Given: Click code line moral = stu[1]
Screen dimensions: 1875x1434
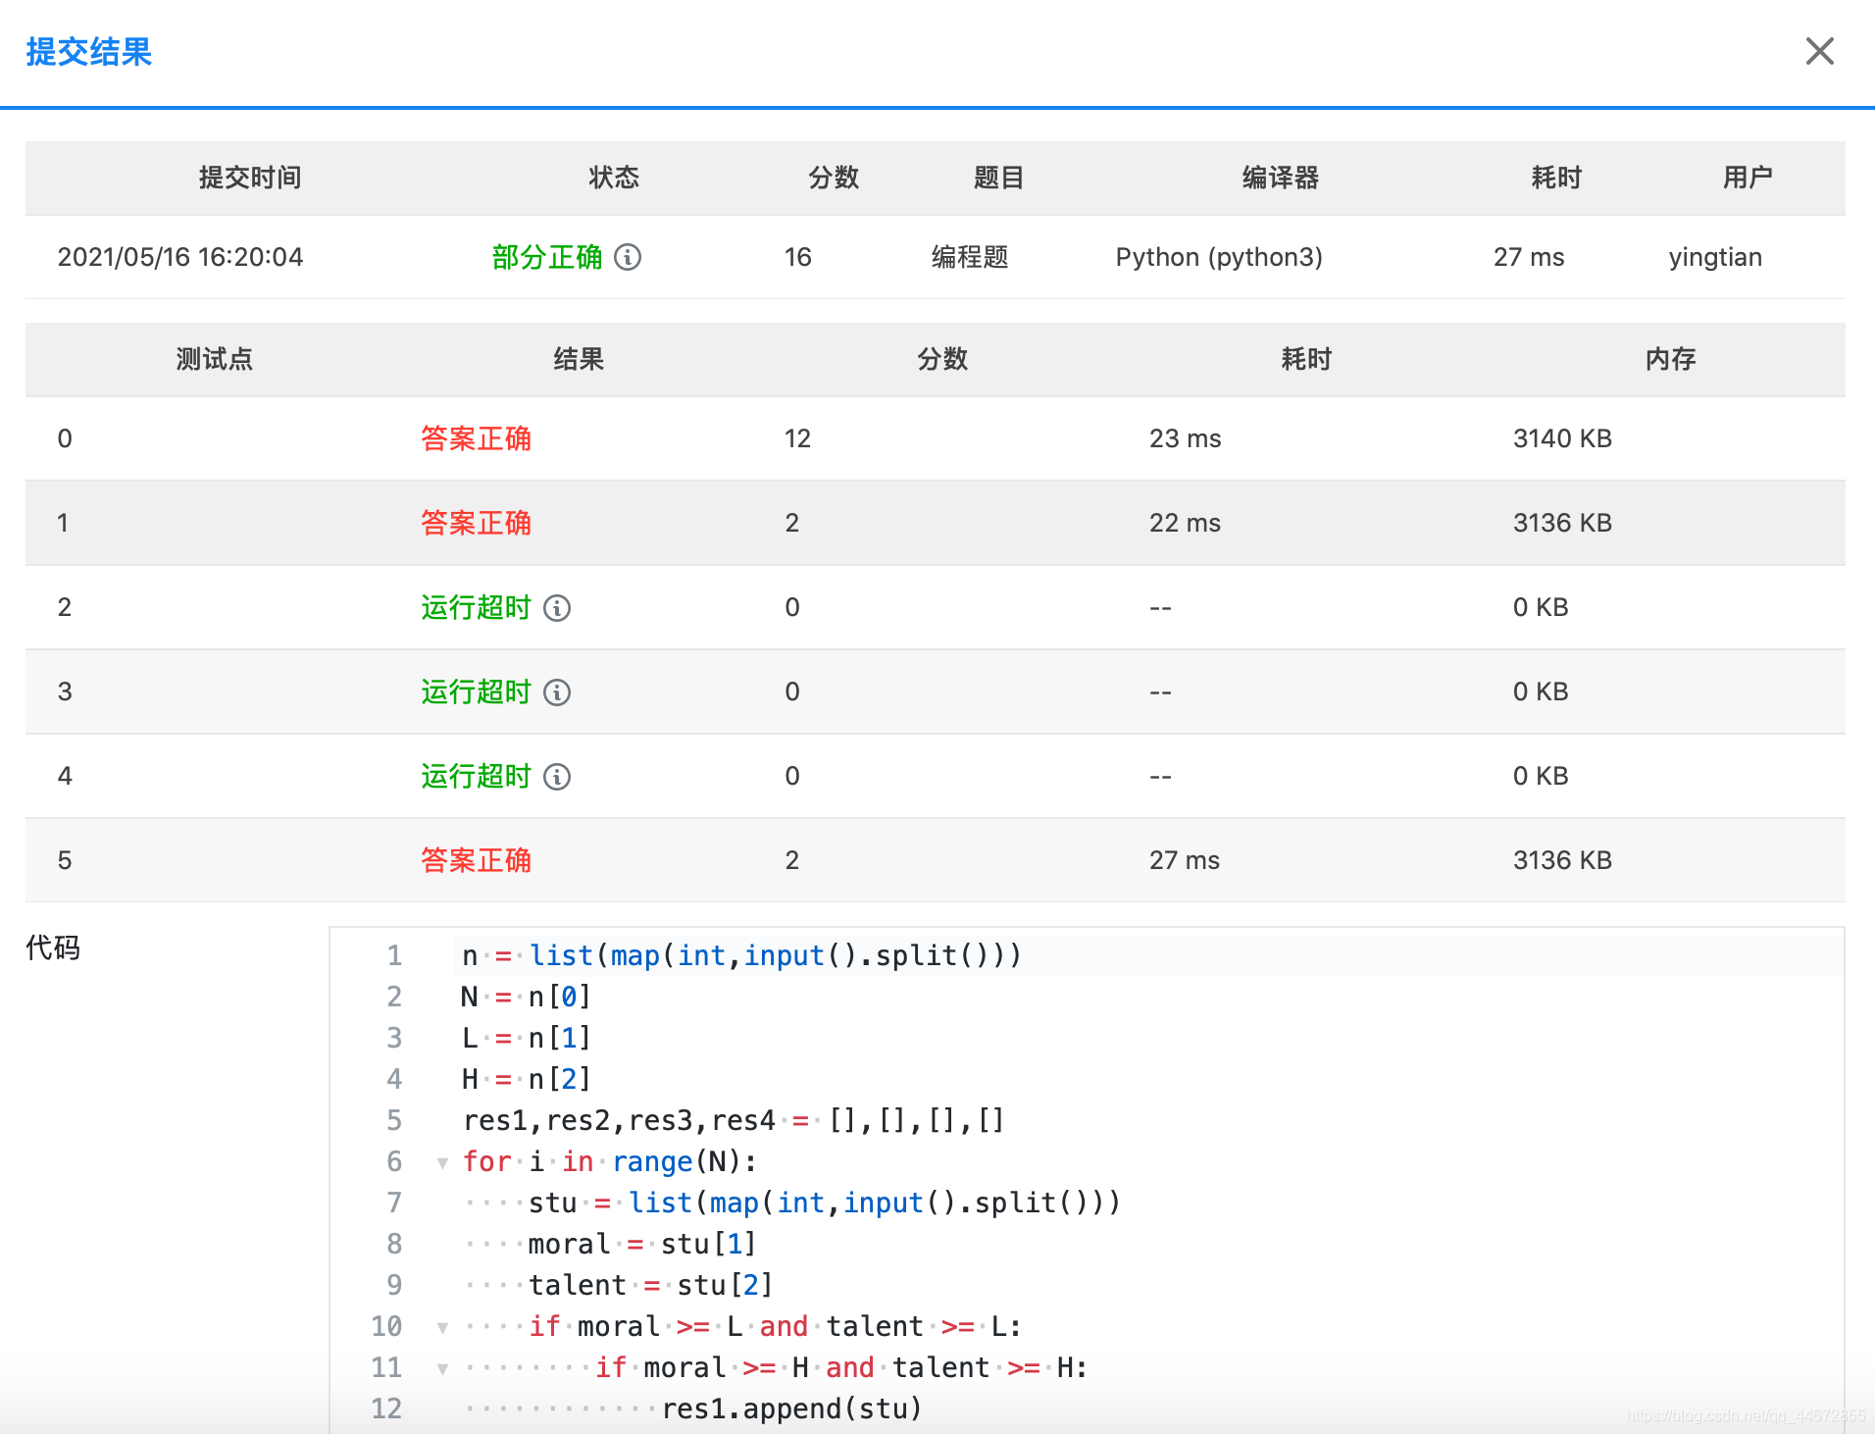Looking at the screenshot, I should (x=642, y=1244).
